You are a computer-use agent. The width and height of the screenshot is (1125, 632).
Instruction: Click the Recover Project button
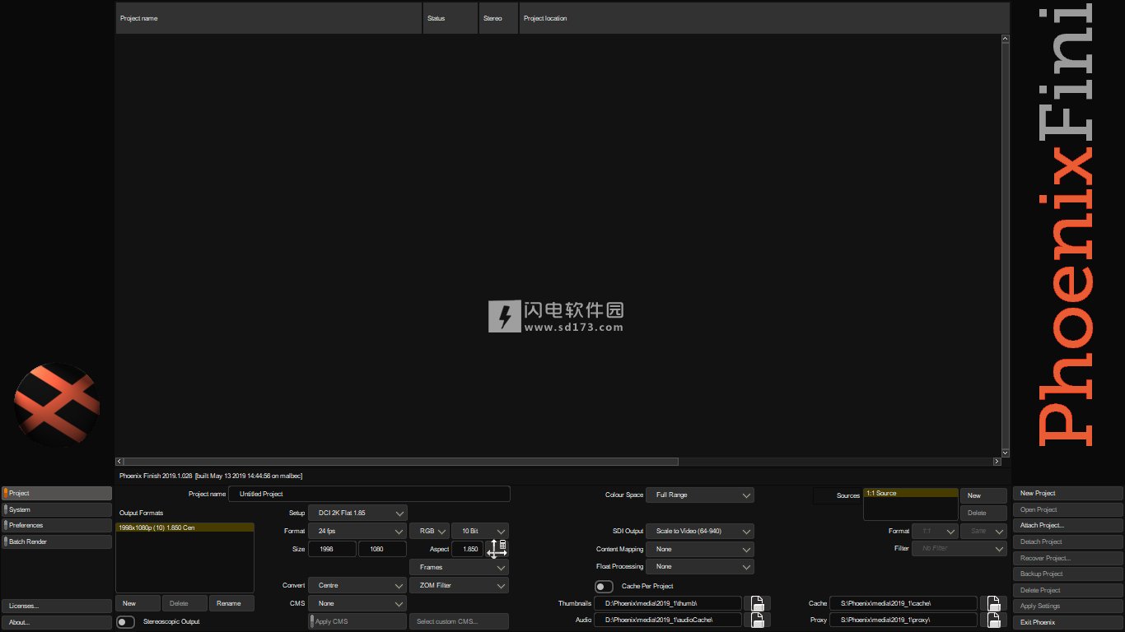pos(1068,558)
